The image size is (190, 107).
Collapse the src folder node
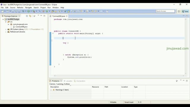coord(6,22)
